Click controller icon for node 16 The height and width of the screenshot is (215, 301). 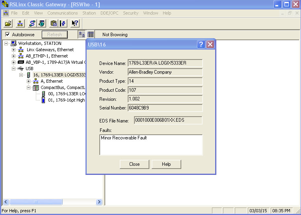click(x=28, y=75)
